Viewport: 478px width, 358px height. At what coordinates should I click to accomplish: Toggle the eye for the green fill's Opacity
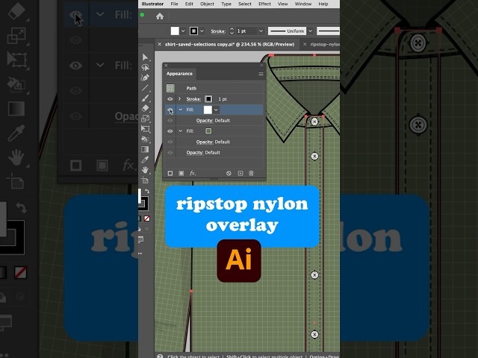click(x=170, y=142)
